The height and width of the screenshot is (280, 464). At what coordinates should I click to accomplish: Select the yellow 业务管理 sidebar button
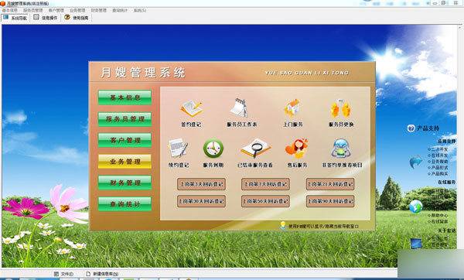(x=125, y=162)
